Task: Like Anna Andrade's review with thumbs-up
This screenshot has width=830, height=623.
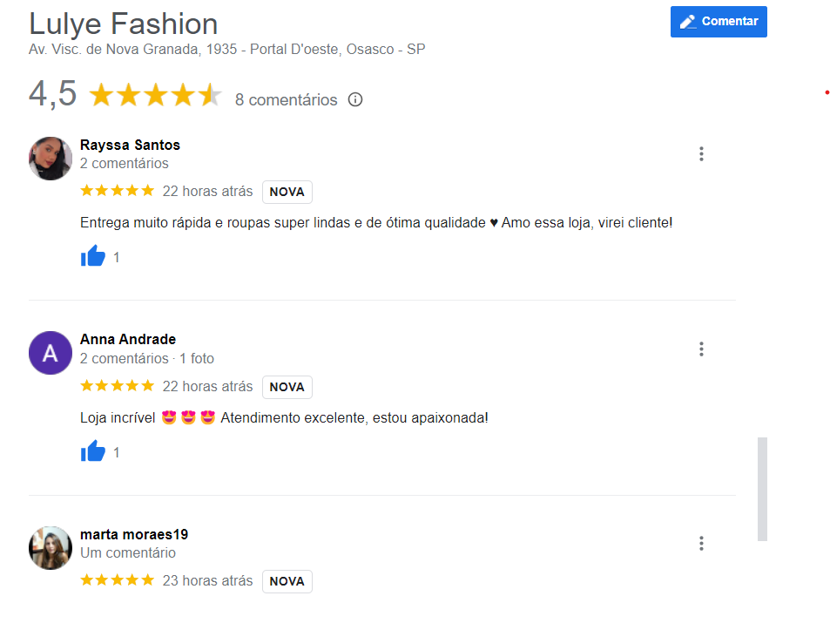Action: (93, 452)
